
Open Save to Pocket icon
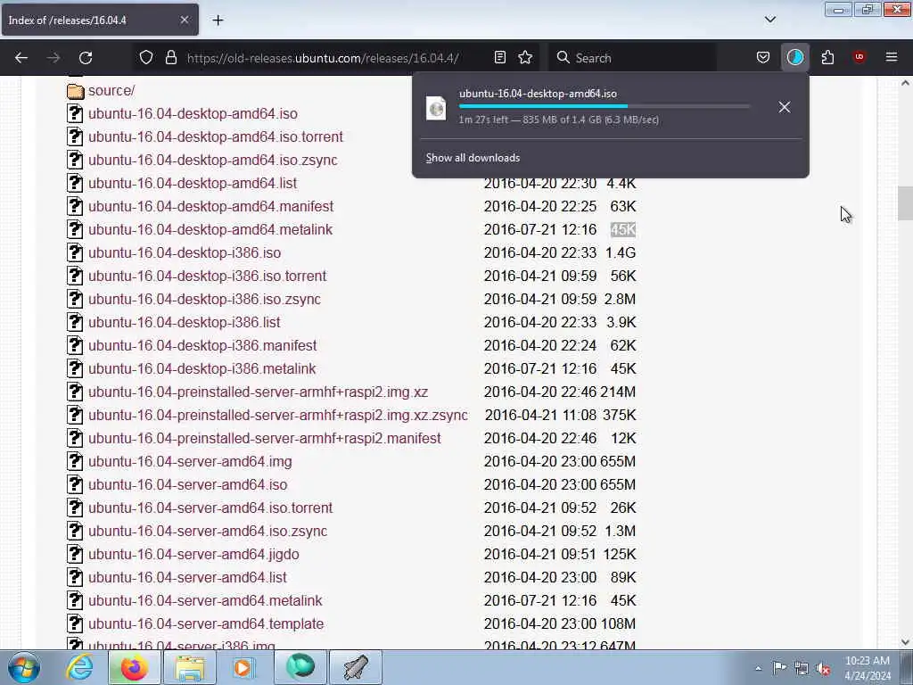pos(763,57)
